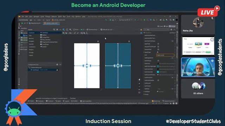Image resolution: width=225 pixels, height=126 pixels.
Task: Click Clear All Constraints icon
Action: (75, 33)
